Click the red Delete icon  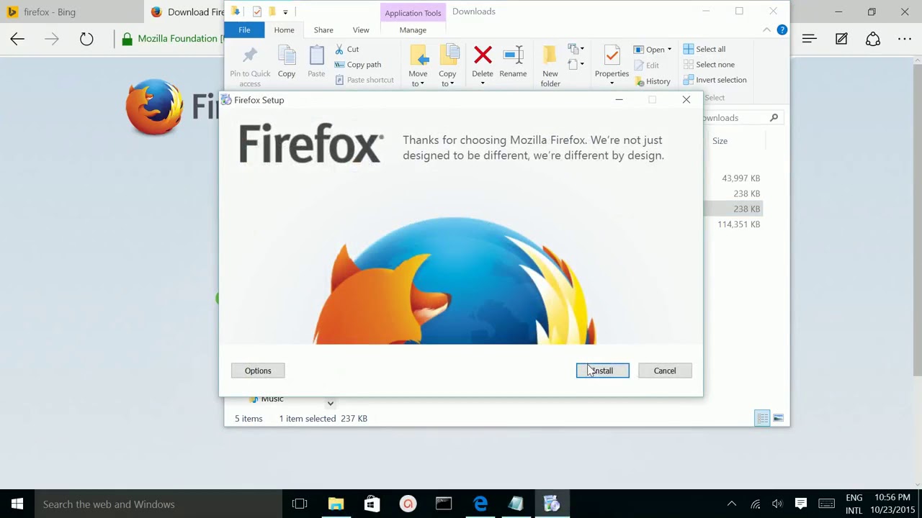(483, 55)
